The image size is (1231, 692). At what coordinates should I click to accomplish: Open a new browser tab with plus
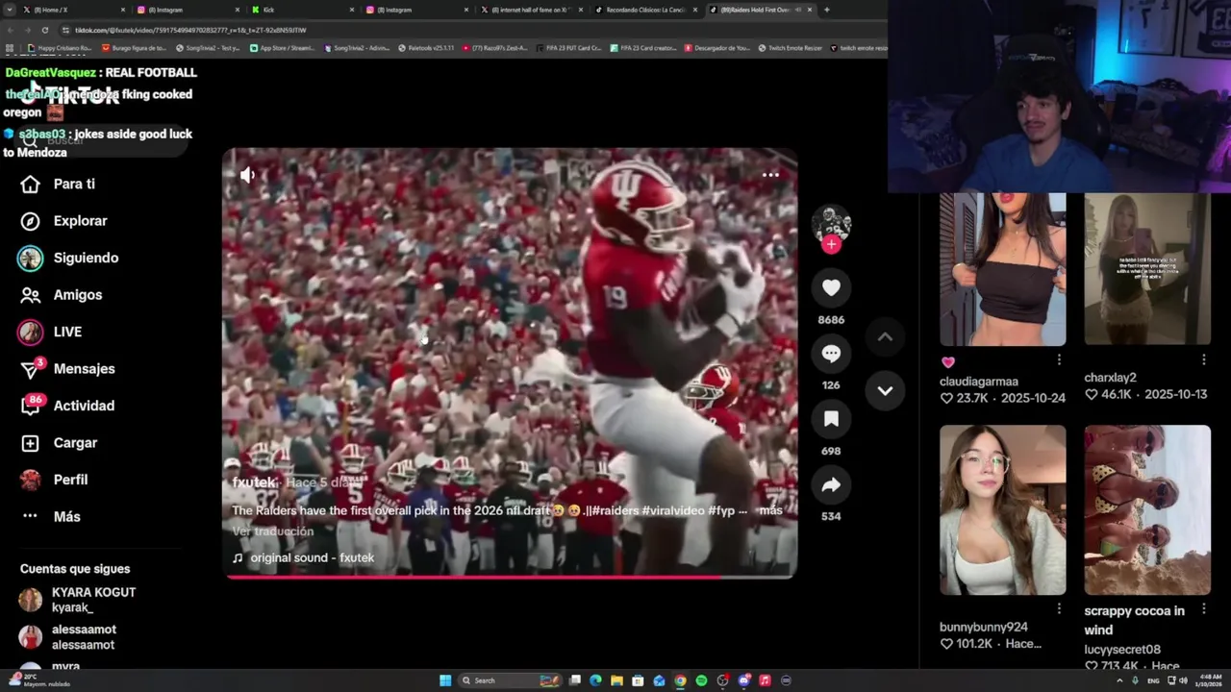click(827, 10)
